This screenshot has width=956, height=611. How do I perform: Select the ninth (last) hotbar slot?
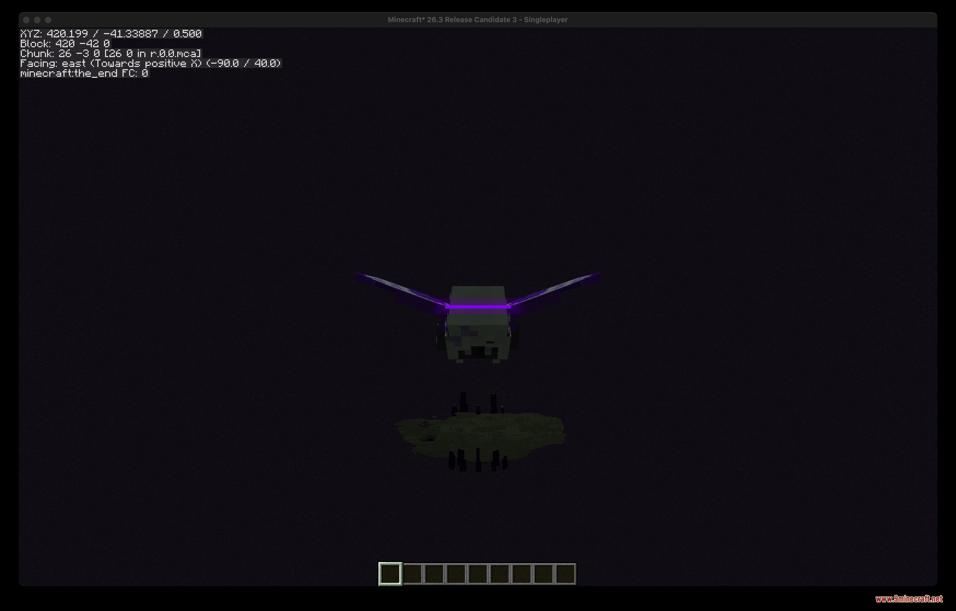click(565, 574)
